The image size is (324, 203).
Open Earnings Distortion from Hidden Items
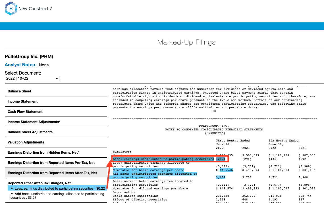point(56,153)
